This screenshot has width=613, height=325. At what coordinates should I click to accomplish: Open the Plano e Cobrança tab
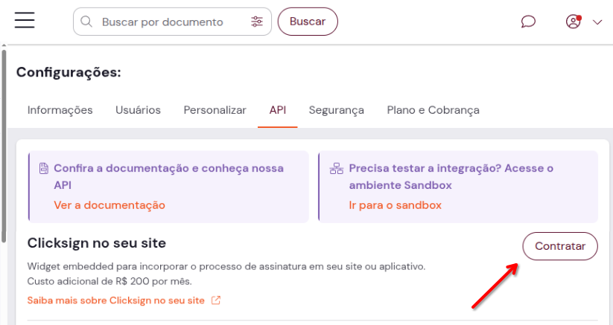(433, 110)
